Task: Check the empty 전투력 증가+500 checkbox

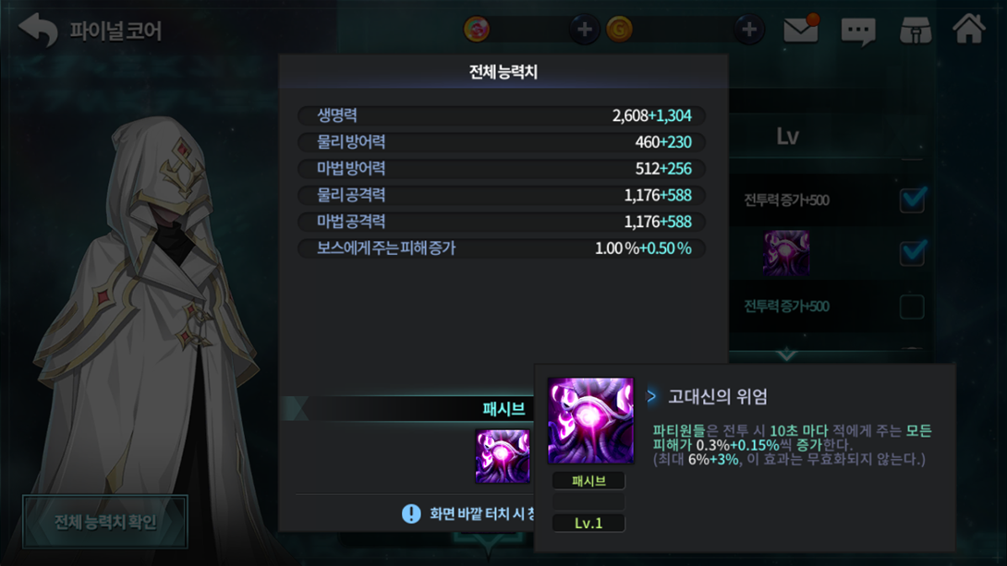Action: click(x=912, y=307)
